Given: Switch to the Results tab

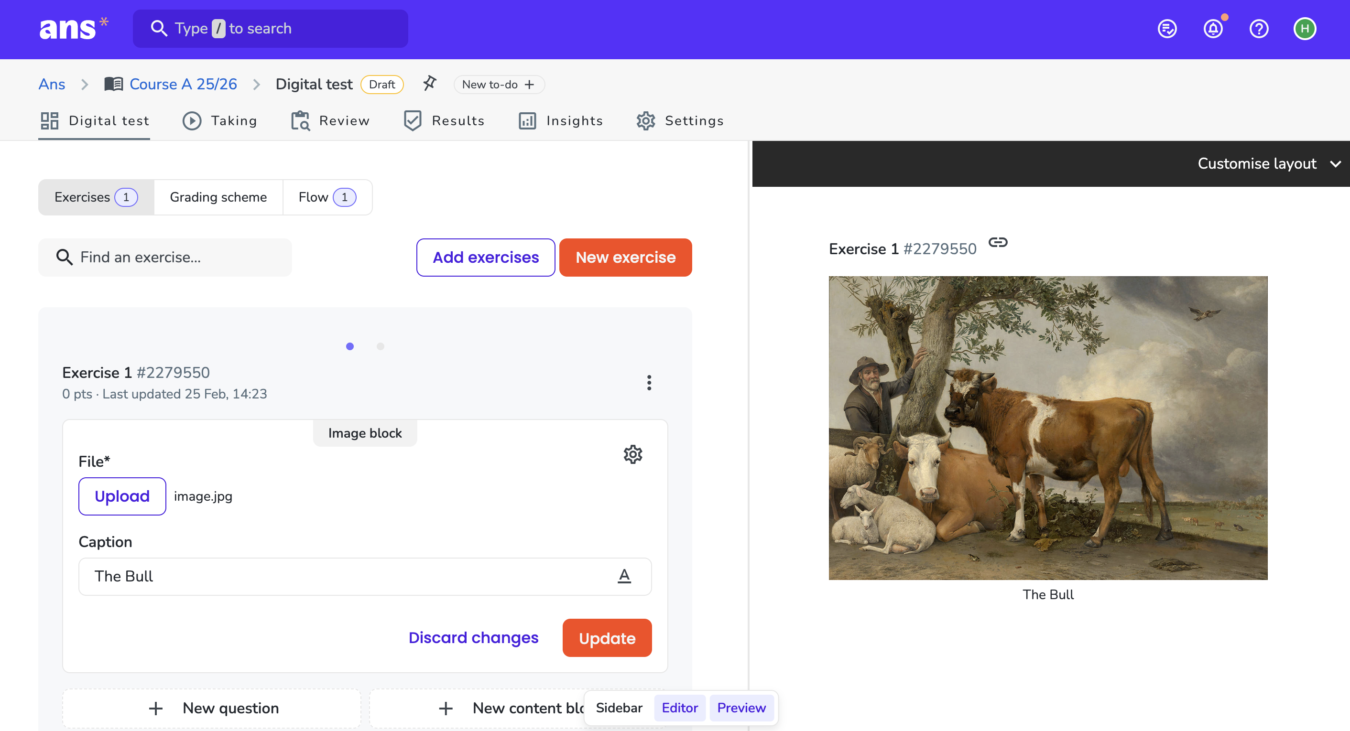Looking at the screenshot, I should point(444,121).
